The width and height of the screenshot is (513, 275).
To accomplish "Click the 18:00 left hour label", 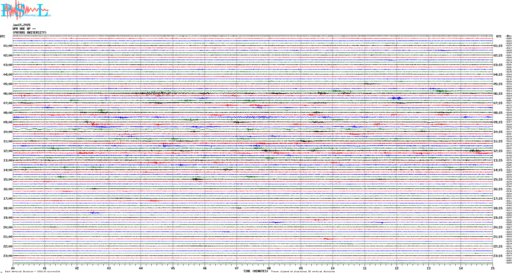I will (8, 208).
